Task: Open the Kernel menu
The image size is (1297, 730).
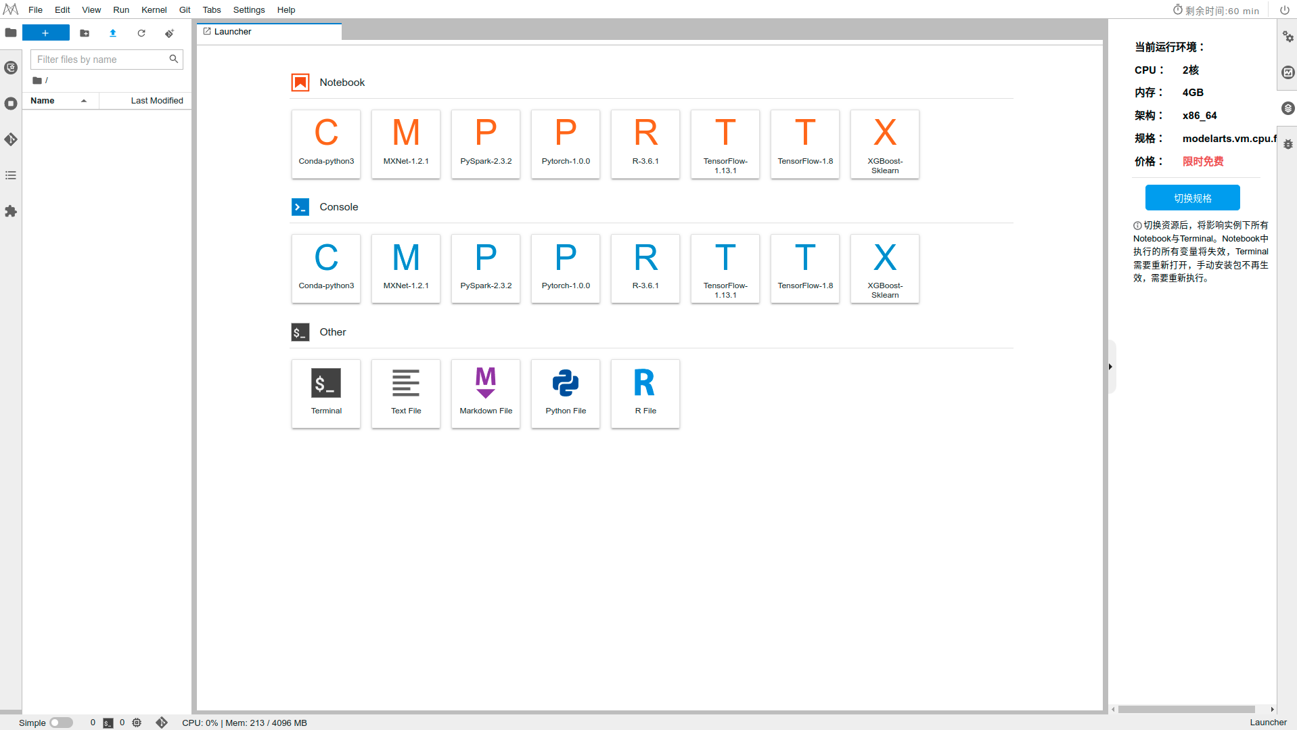Action: pos(154,10)
